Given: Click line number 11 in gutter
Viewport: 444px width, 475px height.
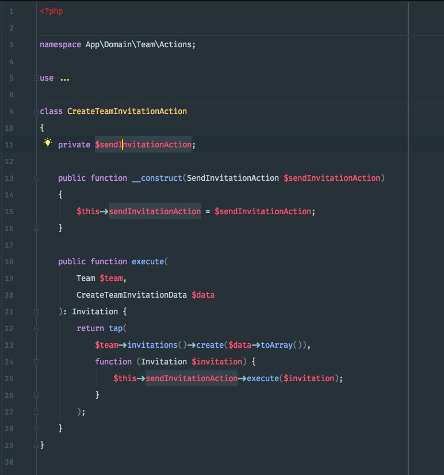Looking at the screenshot, I should coord(9,145).
